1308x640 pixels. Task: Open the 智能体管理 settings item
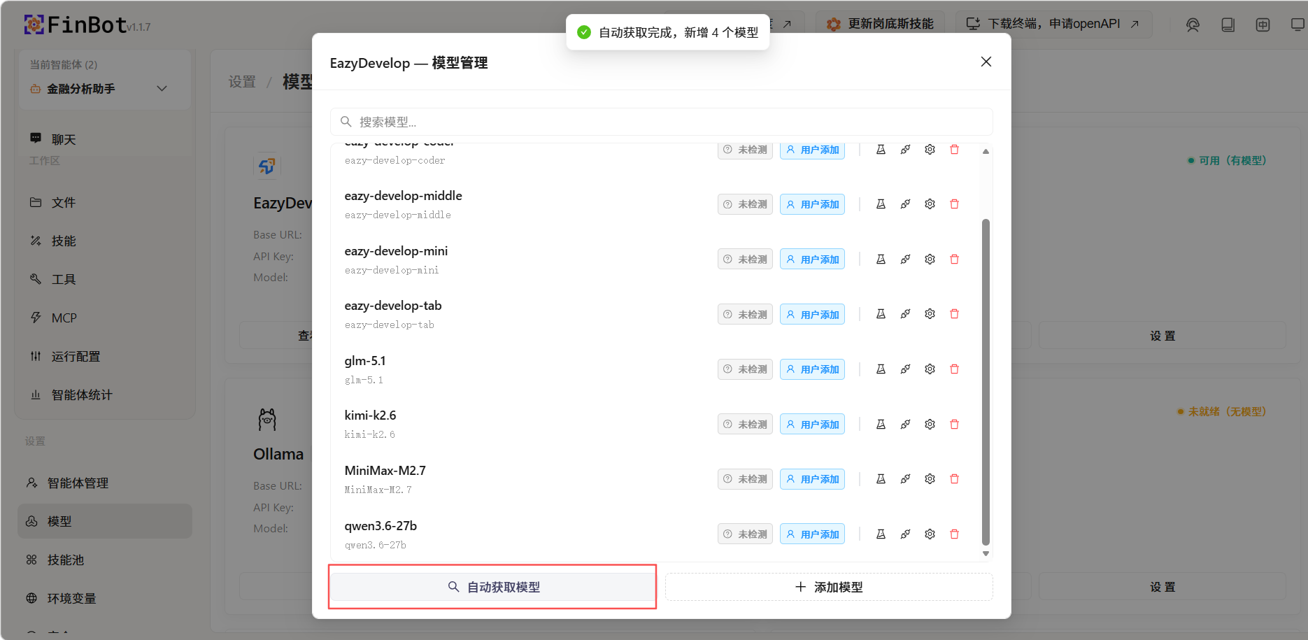click(105, 483)
